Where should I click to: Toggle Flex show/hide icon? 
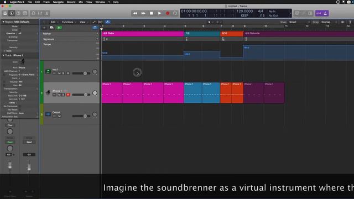[x=100, y=22]
